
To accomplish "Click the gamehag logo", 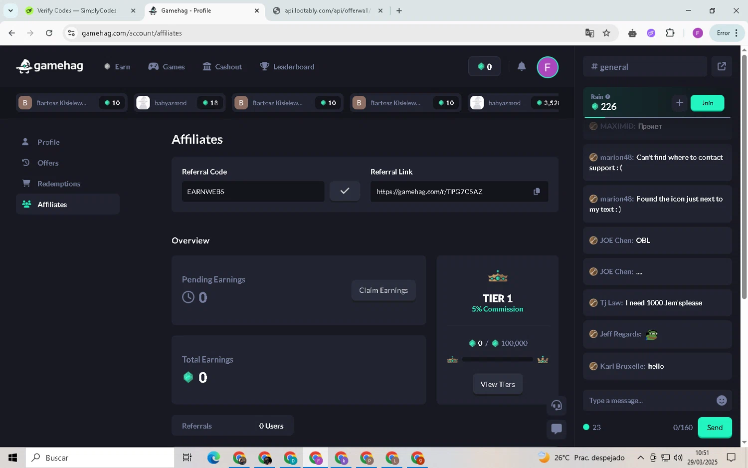I will point(49,66).
